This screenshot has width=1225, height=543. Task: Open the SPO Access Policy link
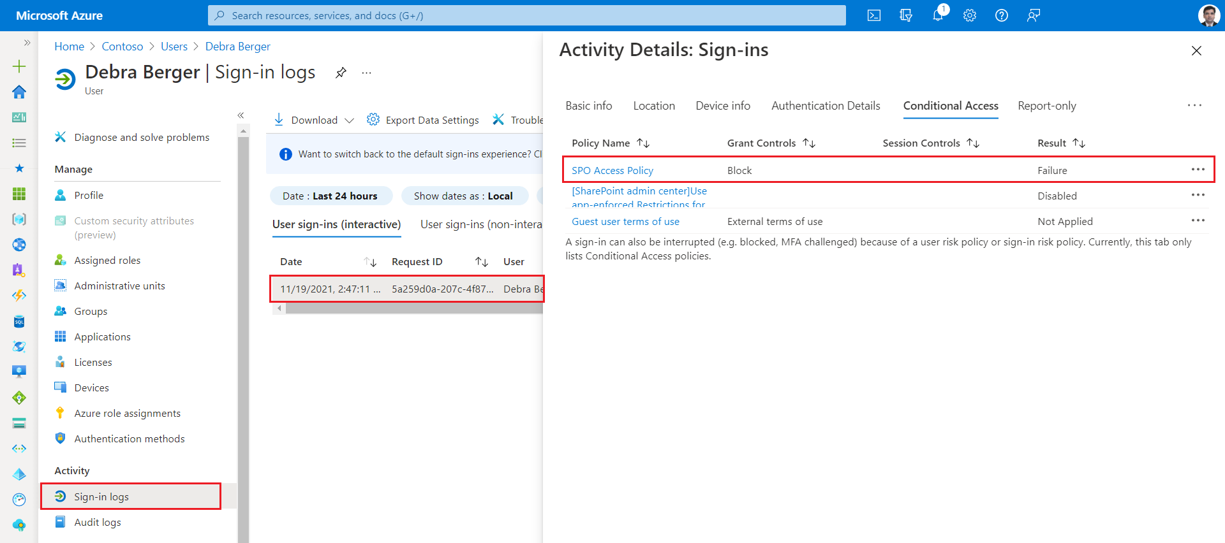point(612,171)
